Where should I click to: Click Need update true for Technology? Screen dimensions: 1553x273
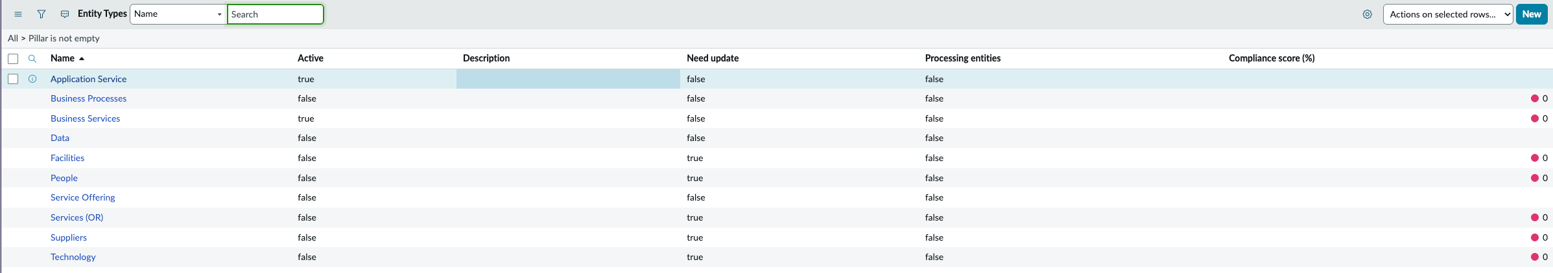[695, 257]
